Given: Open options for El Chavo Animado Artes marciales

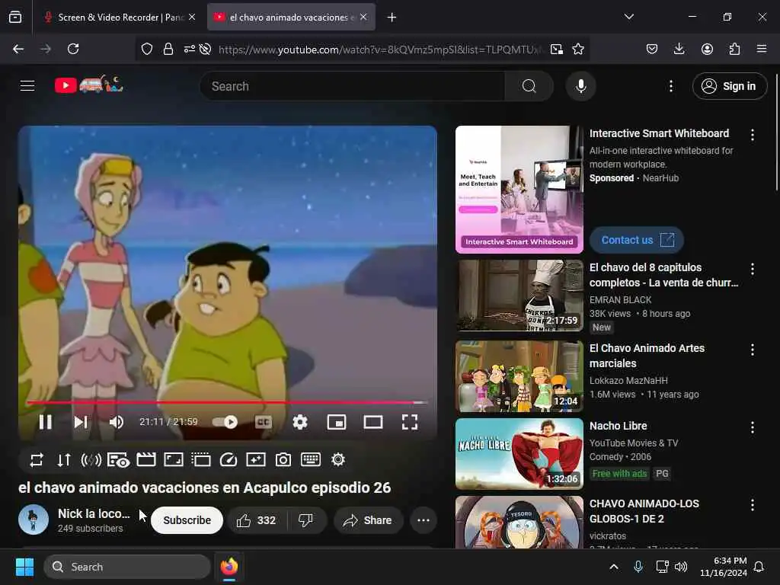Looking at the screenshot, I should (x=752, y=350).
